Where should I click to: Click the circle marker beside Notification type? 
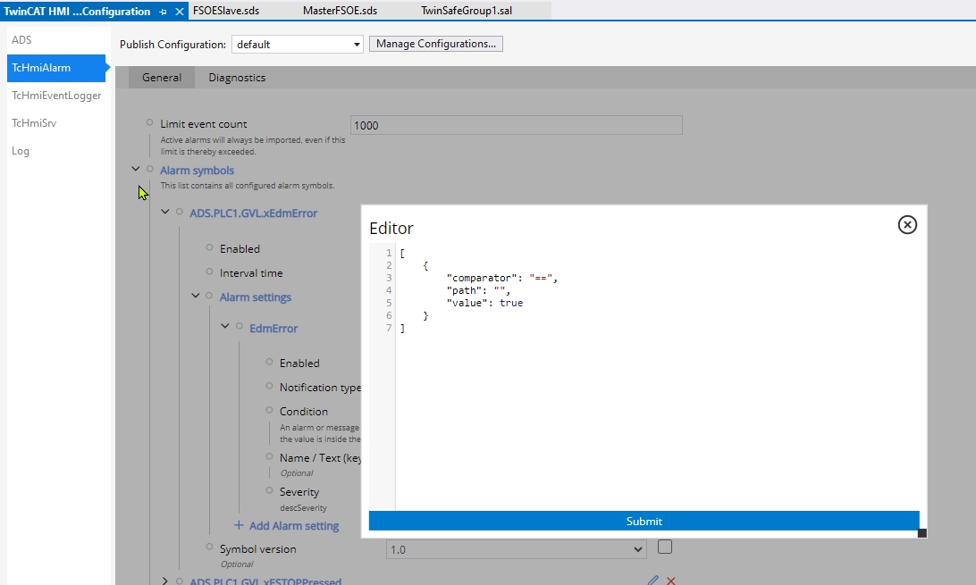coord(270,386)
